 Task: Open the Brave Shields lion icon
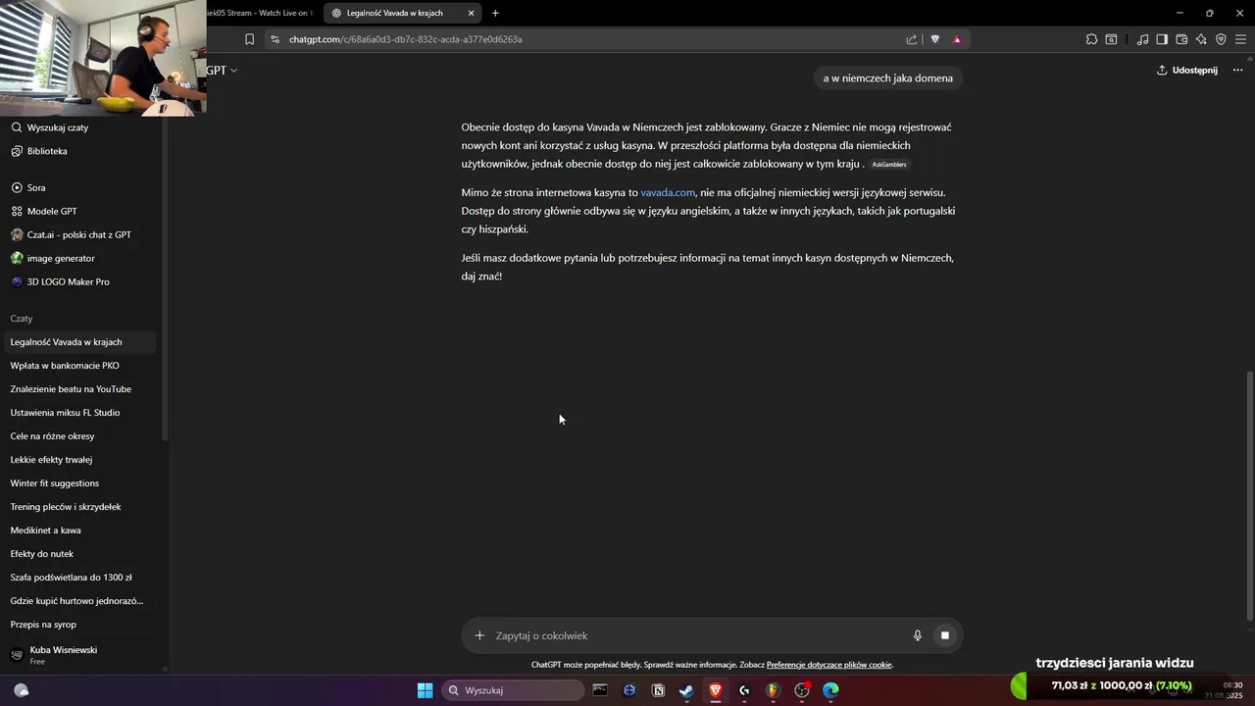click(x=934, y=39)
